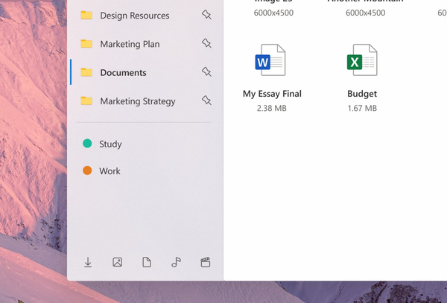
Task: Unpin the Design Resources folder
Action: click(x=206, y=15)
